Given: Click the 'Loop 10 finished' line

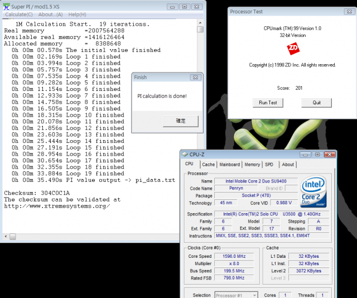Looking at the screenshot, I should pyautogui.click(x=68, y=115).
